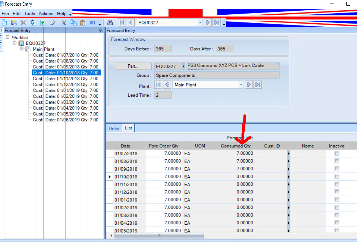Click the Cut scissors icon
Viewport: 357px width, 242px height.
pos(63,23)
